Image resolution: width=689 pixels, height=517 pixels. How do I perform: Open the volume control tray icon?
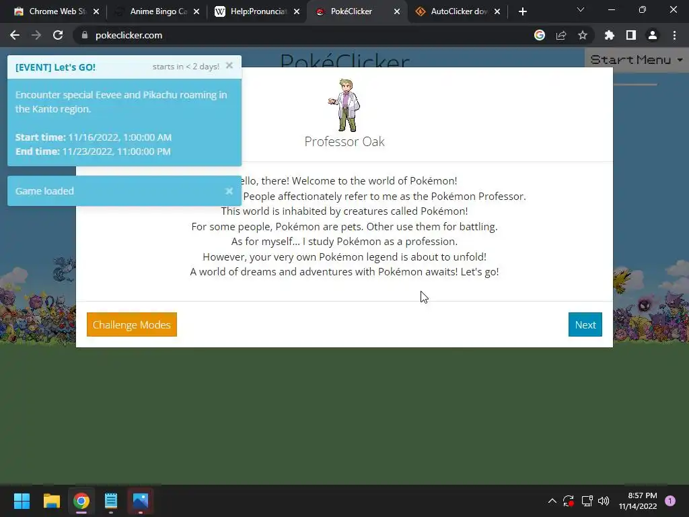click(x=604, y=501)
